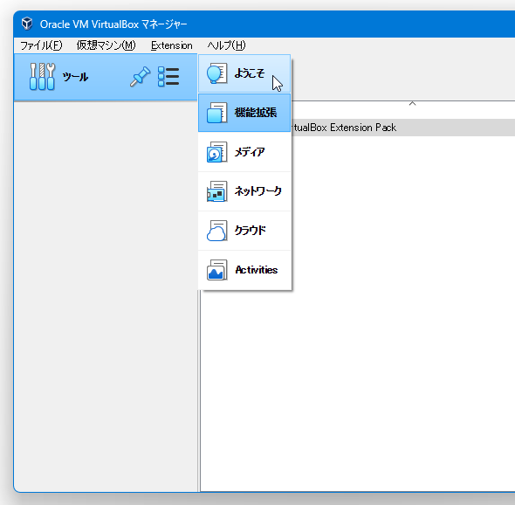Viewport: 515px width, 505px height.
Task: Click the クラウド cloud icon
Action: pos(216,231)
